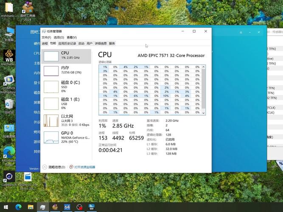Click the resource monitor icon beside 打开资源监视器
This screenshot has width=283, height=212.
(71, 167)
